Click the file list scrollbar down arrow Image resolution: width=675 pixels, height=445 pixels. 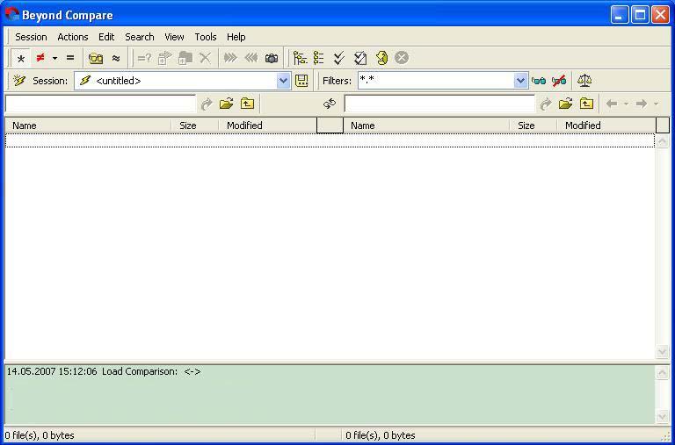click(x=663, y=352)
